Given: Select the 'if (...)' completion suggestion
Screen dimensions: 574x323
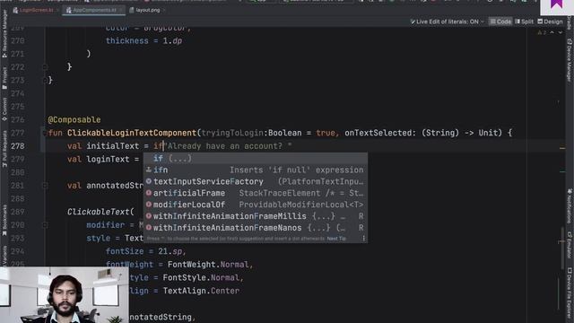Looking at the screenshot, I should click(x=255, y=159).
